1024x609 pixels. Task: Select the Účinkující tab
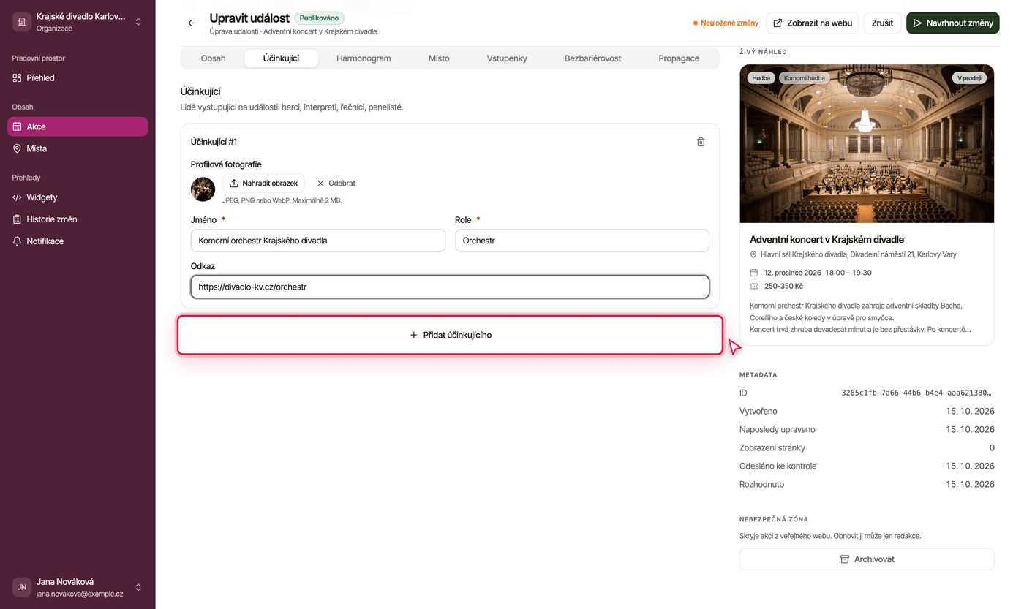click(281, 58)
